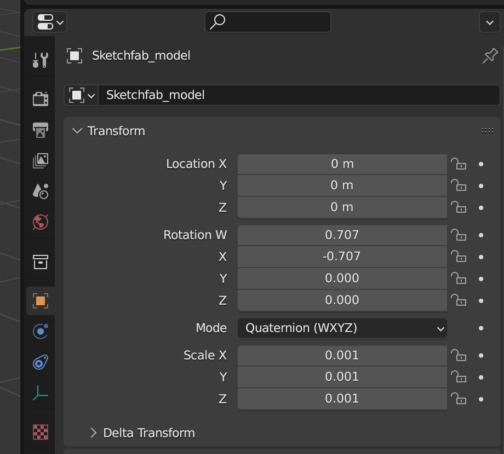Lock the Location Y axis
This screenshot has width=504, height=454.
point(459,185)
